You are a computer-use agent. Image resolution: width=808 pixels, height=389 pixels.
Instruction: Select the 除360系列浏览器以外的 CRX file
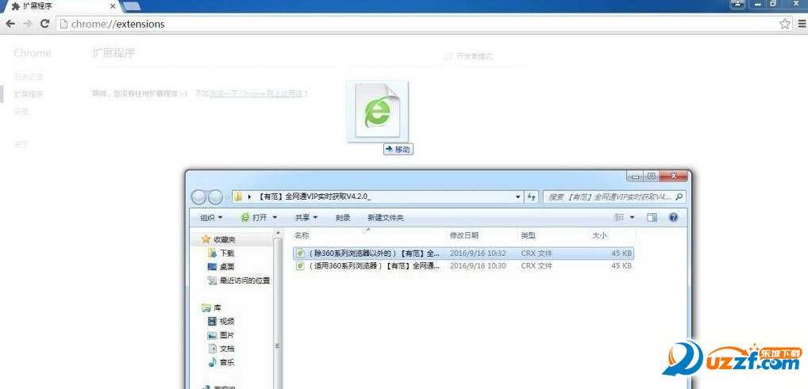click(x=365, y=254)
